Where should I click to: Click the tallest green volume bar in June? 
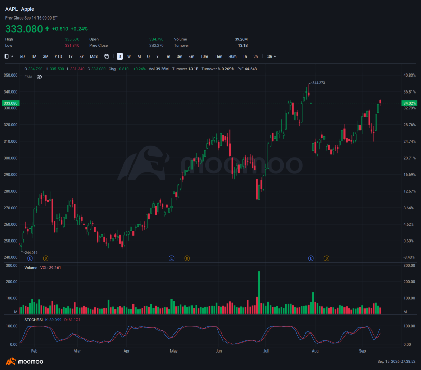(259, 292)
